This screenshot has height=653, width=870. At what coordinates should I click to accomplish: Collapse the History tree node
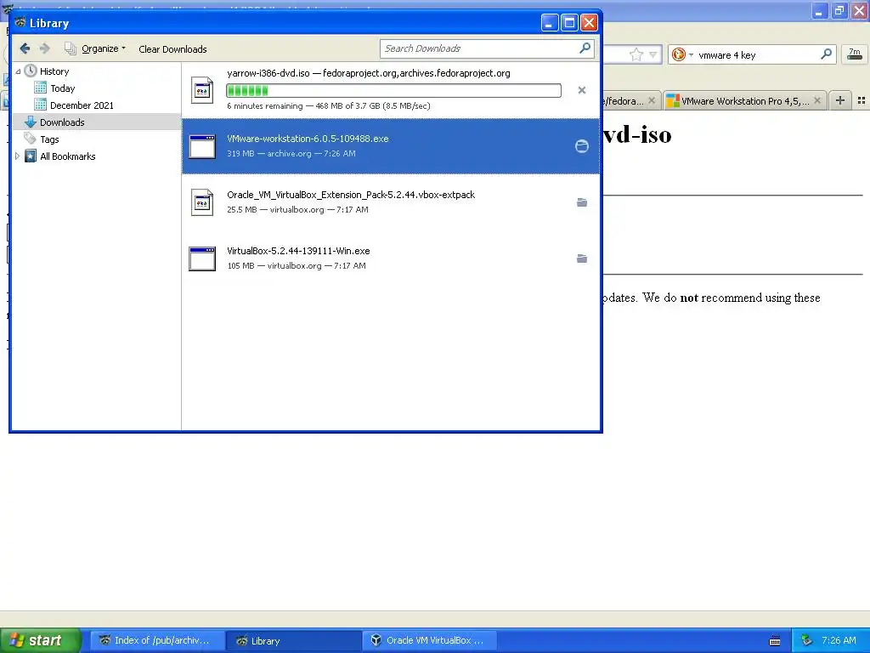point(18,71)
